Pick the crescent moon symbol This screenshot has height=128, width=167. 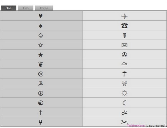tap(124, 103)
